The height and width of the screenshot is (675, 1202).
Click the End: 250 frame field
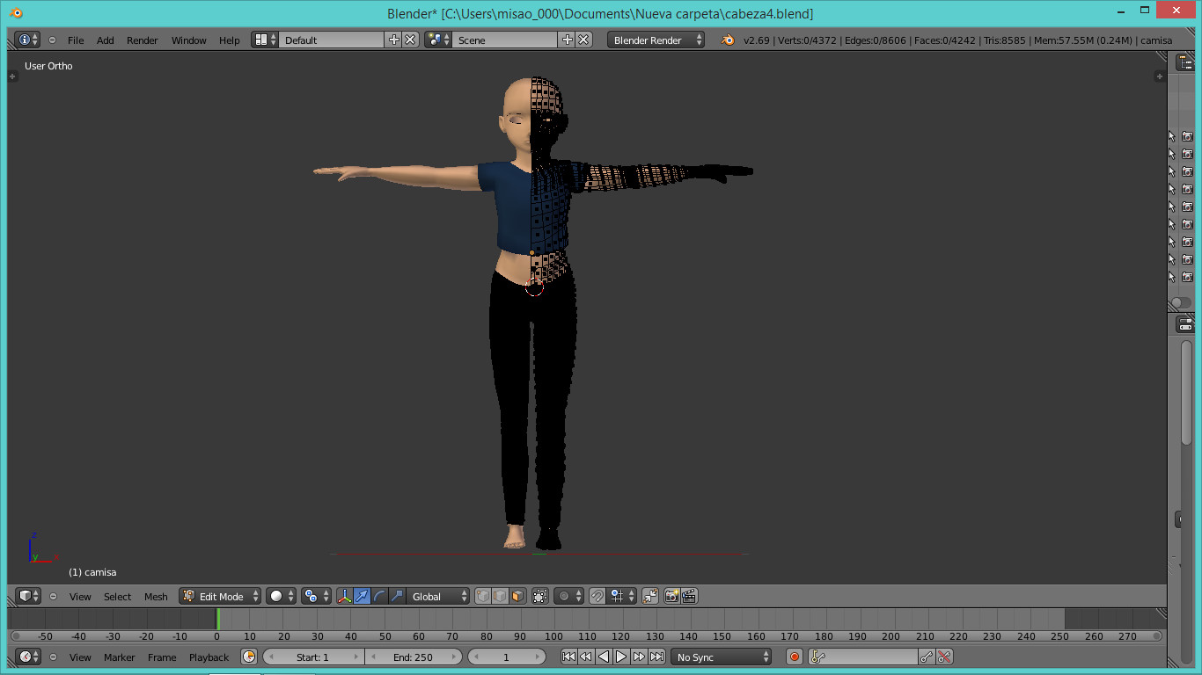[414, 657]
